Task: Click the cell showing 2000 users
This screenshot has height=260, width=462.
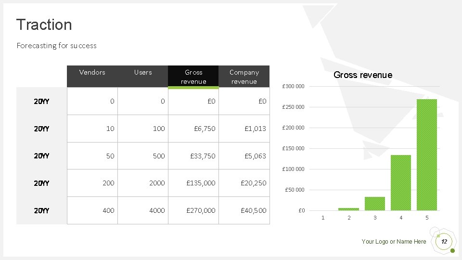Action: pos(157,183)
